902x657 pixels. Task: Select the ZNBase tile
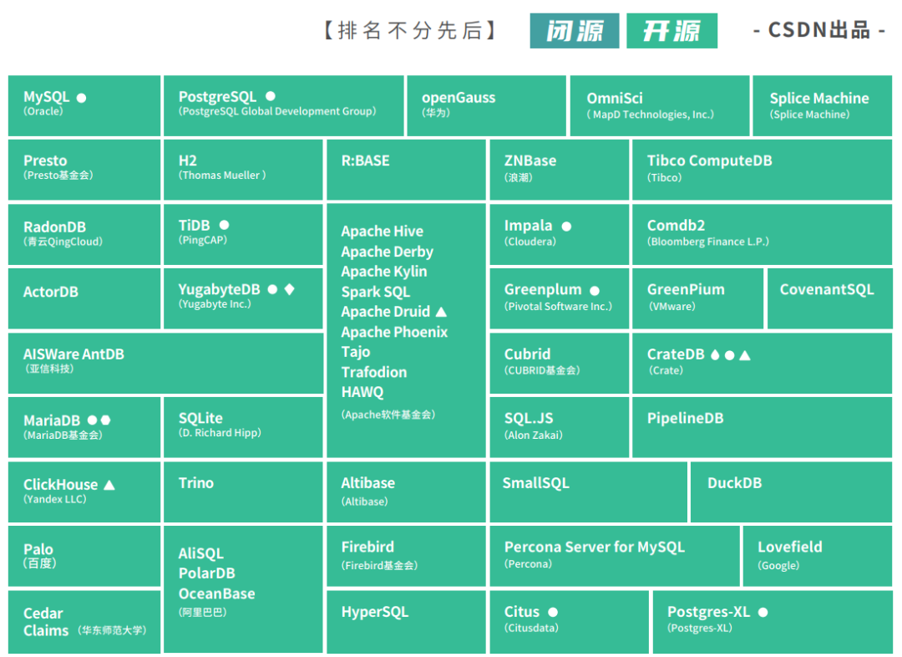pos(559,170)
